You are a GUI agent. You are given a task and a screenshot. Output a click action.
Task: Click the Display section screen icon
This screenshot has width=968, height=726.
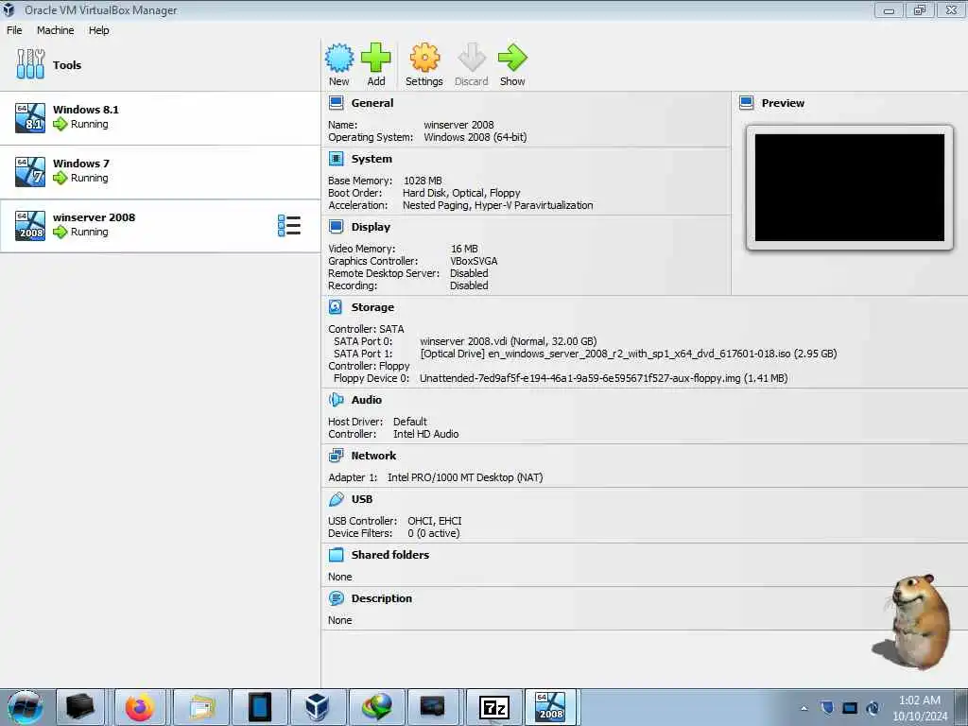[x=336, y=227]
